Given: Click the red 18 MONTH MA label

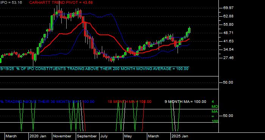Looking at the screenshot, I should click(129, 102).
